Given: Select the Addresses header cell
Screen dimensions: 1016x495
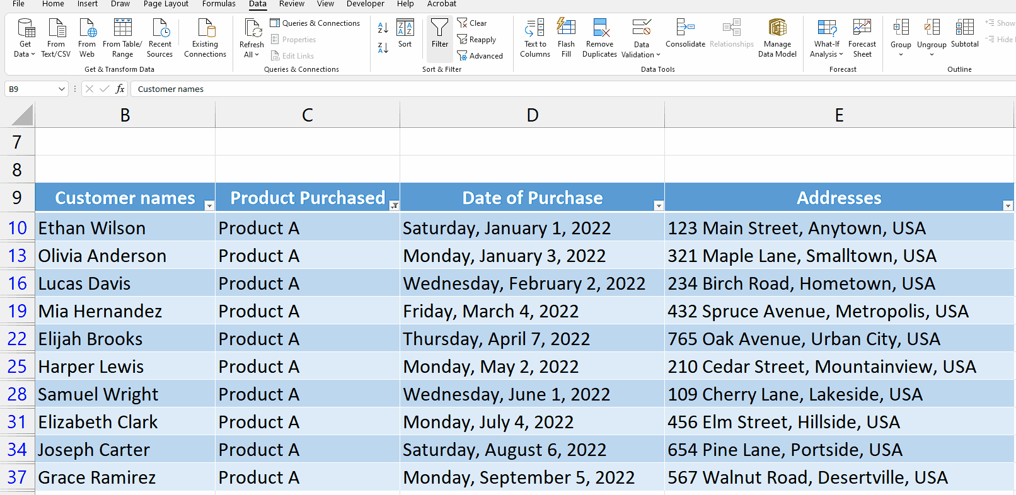Looking at the screenshot, I should coord(840,198).
